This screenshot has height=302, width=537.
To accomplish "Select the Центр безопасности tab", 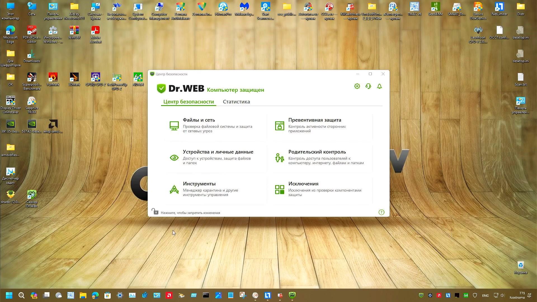I will point(189,102).
